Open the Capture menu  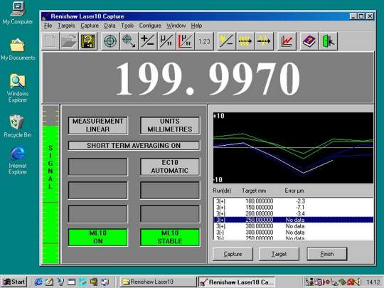tap(90, 26)
